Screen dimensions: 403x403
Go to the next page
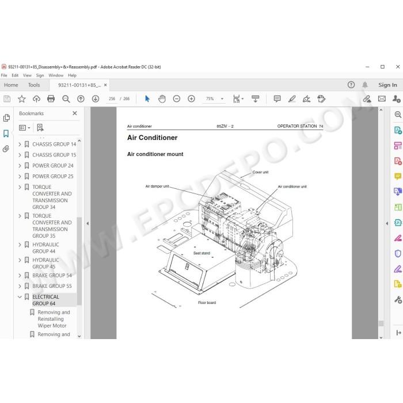[96, 98]
